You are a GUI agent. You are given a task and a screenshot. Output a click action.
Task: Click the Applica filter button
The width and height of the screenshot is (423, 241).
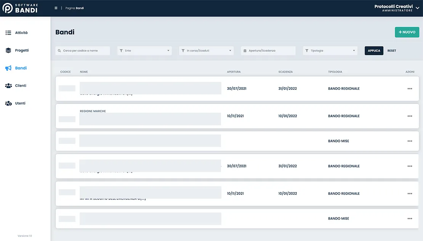coord(374,51)
